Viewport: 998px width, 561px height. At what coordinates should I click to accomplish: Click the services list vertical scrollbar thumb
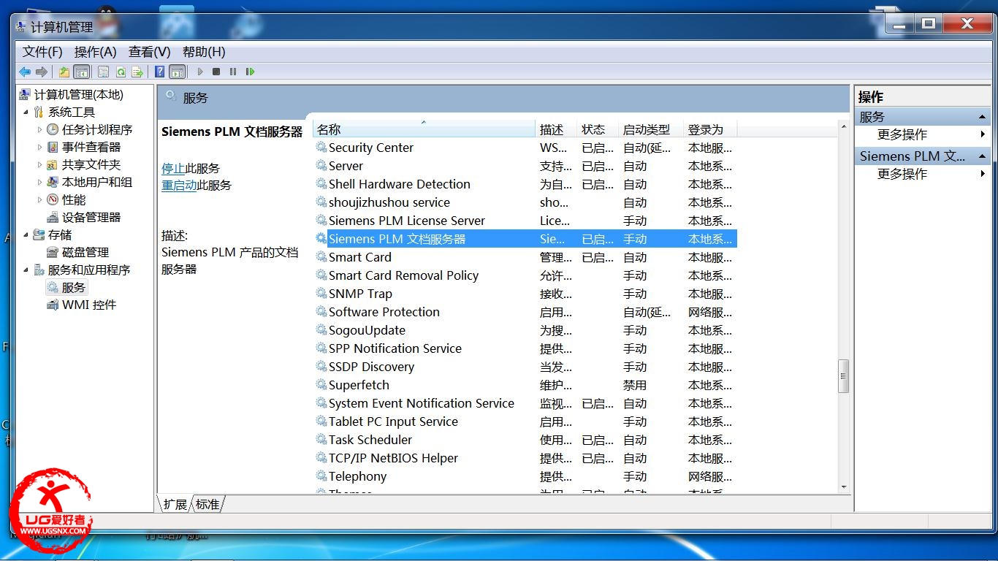tap(844, 377)
